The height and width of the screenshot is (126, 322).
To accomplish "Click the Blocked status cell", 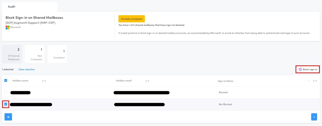I will tap(223, 92).
